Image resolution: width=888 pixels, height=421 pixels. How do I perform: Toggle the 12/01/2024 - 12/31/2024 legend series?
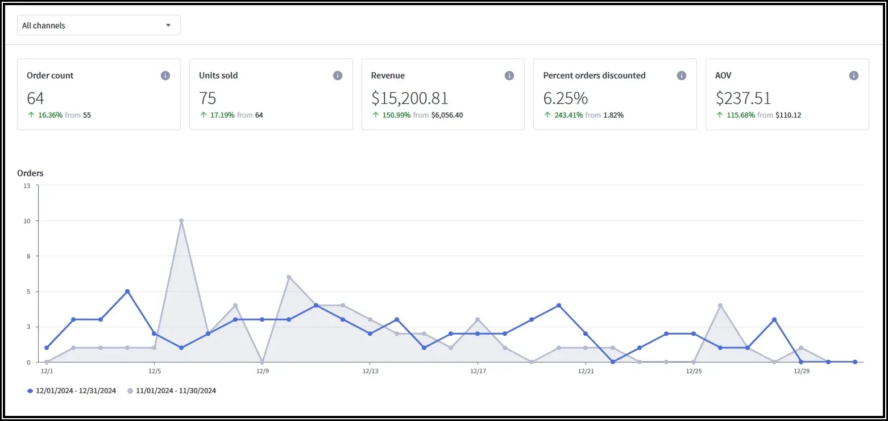pyautogui.click(x=76, y=391)
